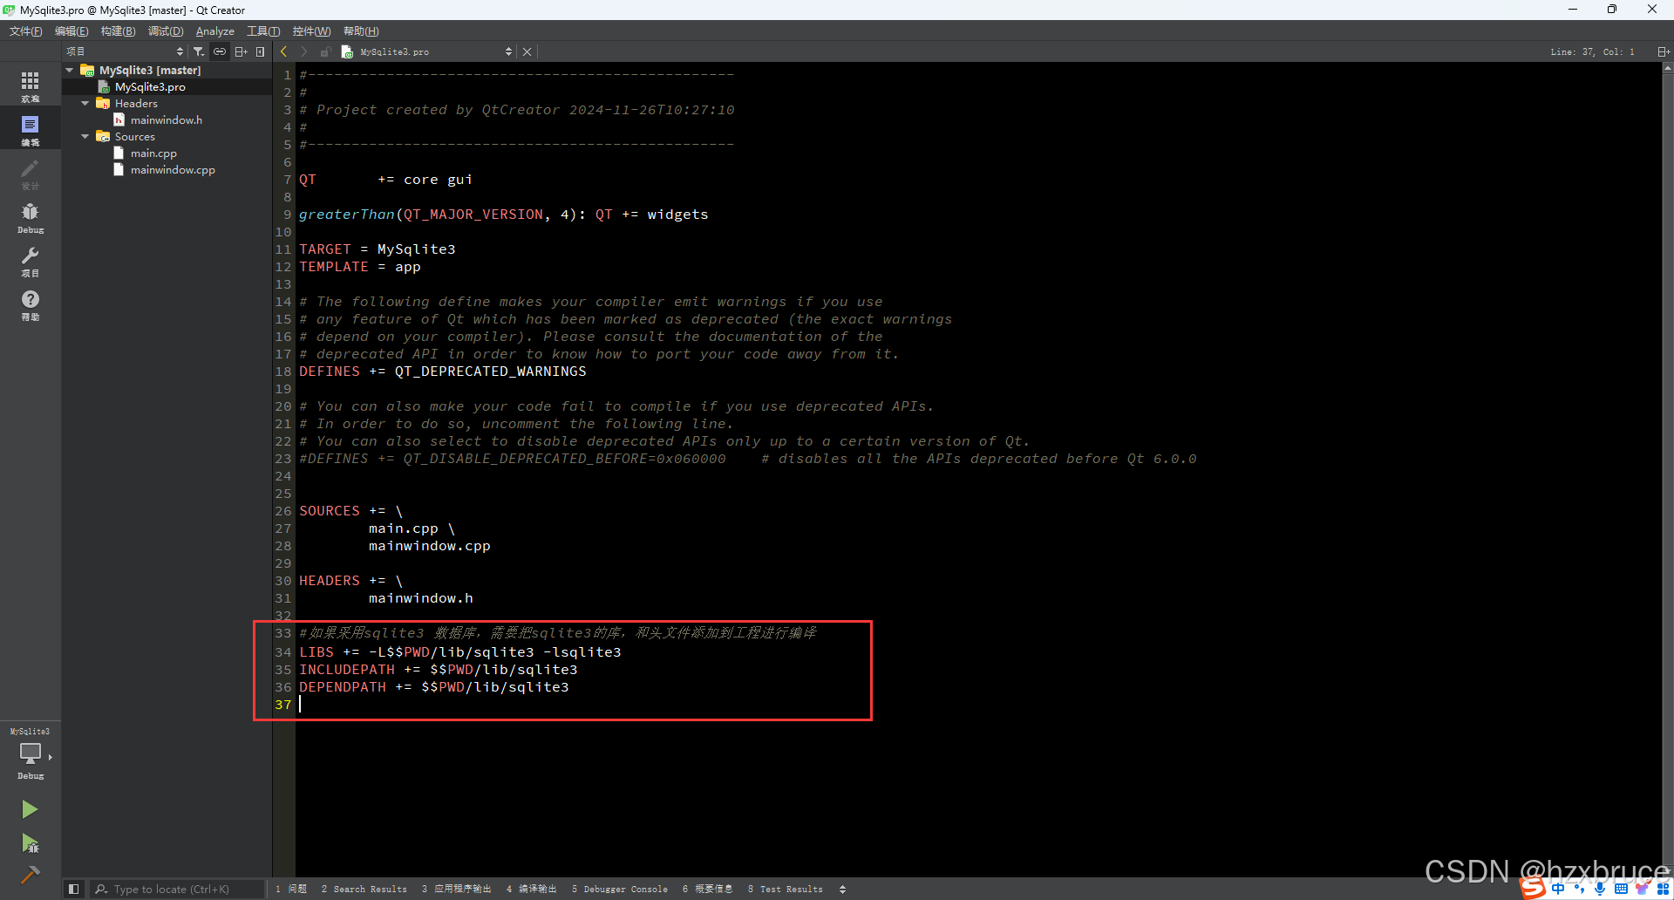Collapse the Headers folder
This screenshot has width=1674, height=900.
click(85, 103)
